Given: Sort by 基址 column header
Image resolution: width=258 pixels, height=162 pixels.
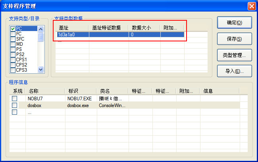Looking at the screenshot, I should 71,28.
